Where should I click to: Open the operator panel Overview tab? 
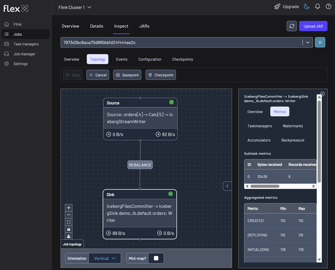point(255,112)
